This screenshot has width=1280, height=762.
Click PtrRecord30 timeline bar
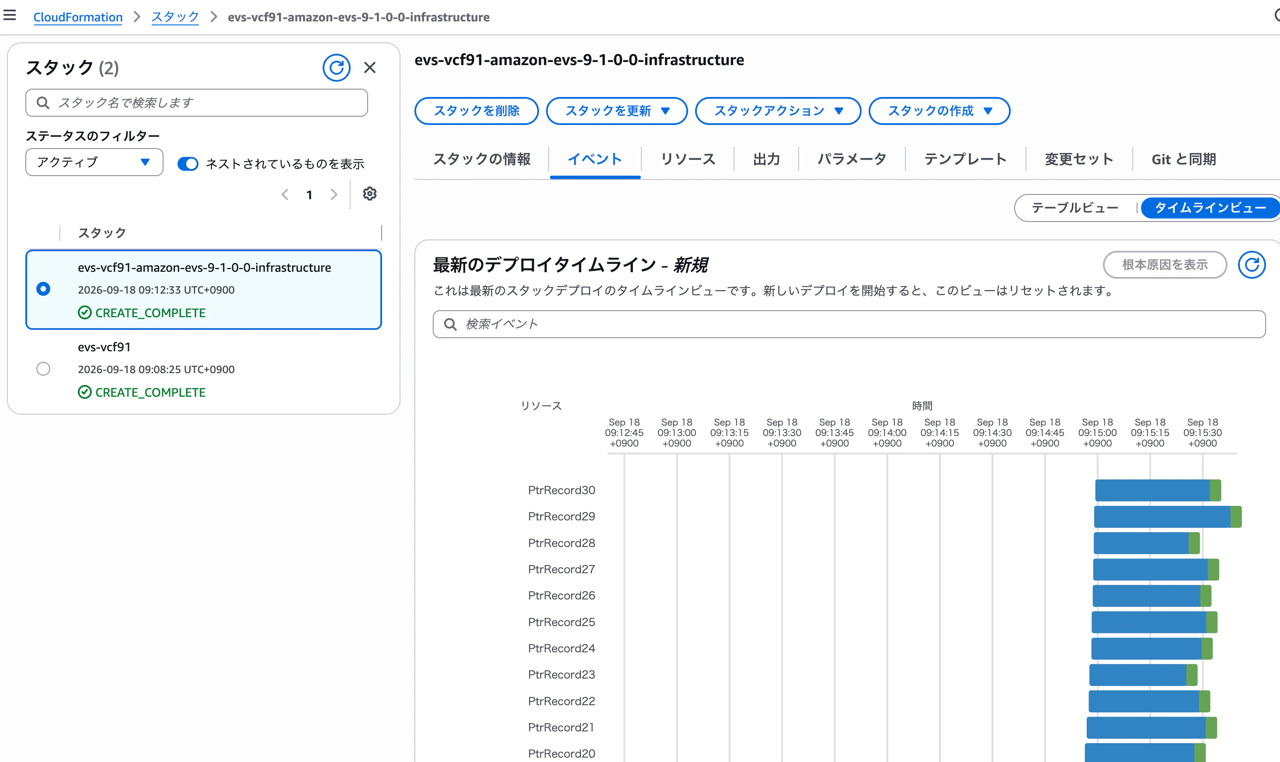tap(1158, 490)
